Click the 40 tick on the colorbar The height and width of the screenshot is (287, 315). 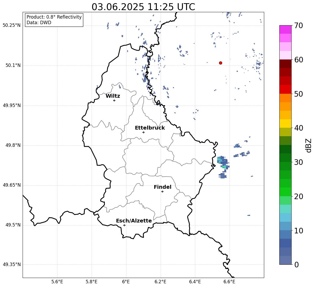point(299,128)
